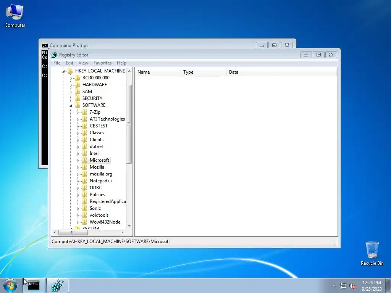391x293 pixels.
Task: Click the Policies folder icon
Action: [85, 195]
